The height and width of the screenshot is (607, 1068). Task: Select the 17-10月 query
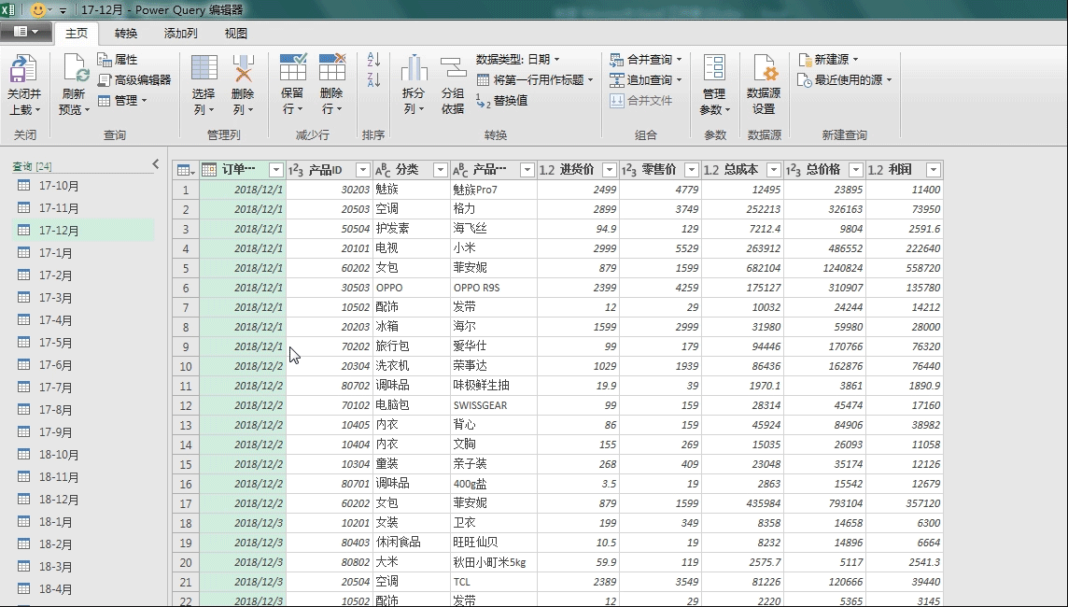pos(84,186)
